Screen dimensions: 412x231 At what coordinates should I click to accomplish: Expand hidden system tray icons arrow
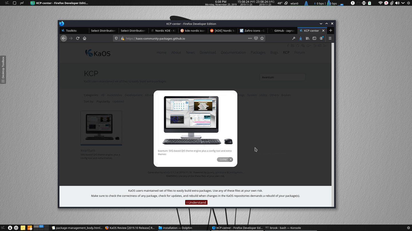click(x=403, y=3)
